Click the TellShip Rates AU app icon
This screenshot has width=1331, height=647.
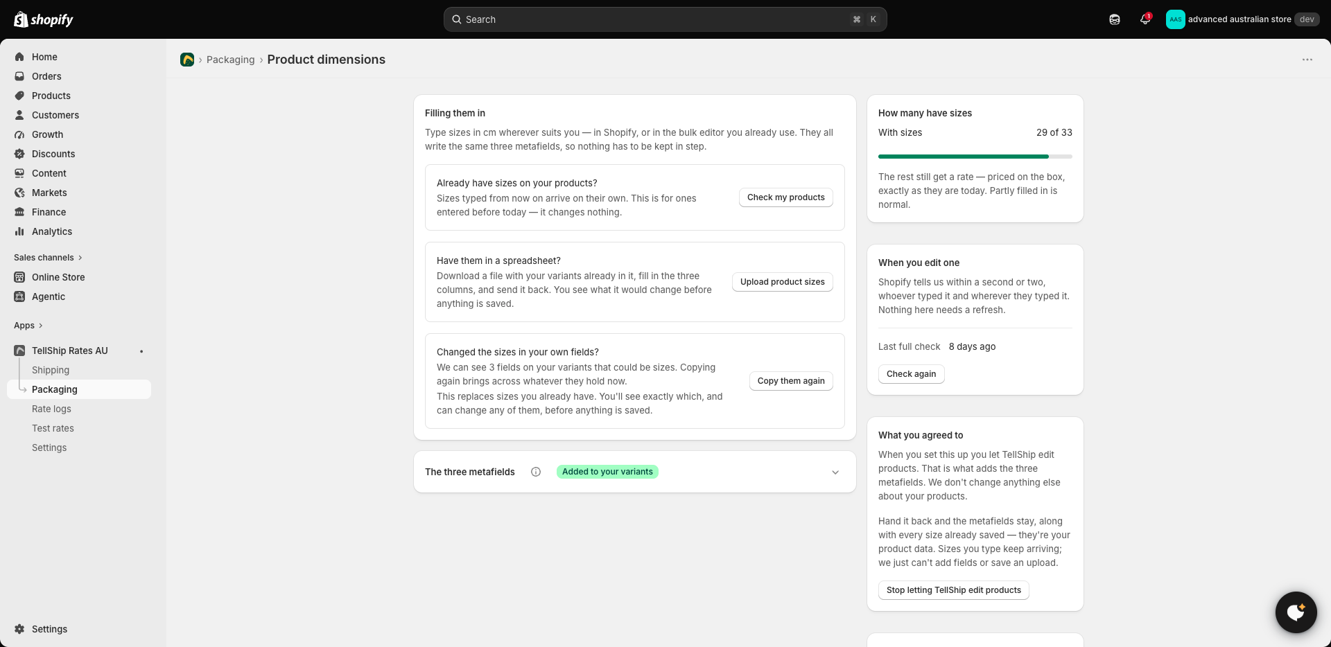tap(19, 351)
